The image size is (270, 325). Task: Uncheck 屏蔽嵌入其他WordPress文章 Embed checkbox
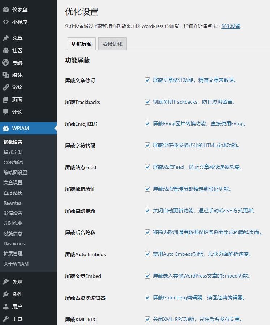(147, 276)
